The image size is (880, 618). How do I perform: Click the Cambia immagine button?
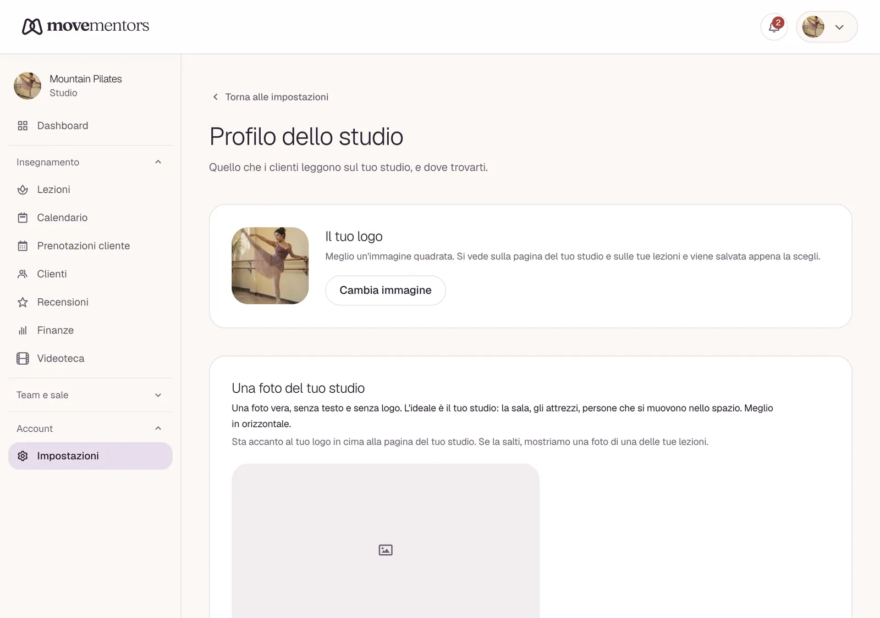tap(386, 290)
